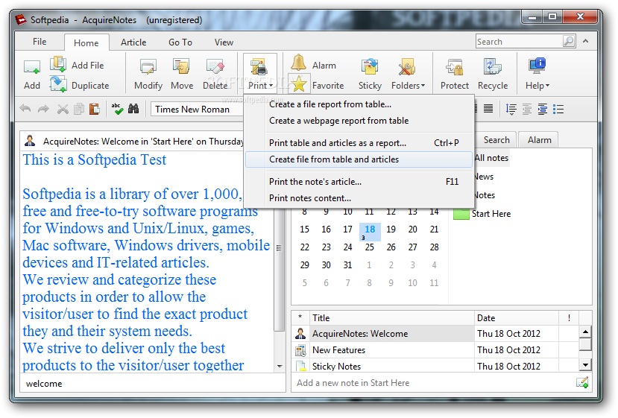Click the Protect lock icon

coord(454,67)
